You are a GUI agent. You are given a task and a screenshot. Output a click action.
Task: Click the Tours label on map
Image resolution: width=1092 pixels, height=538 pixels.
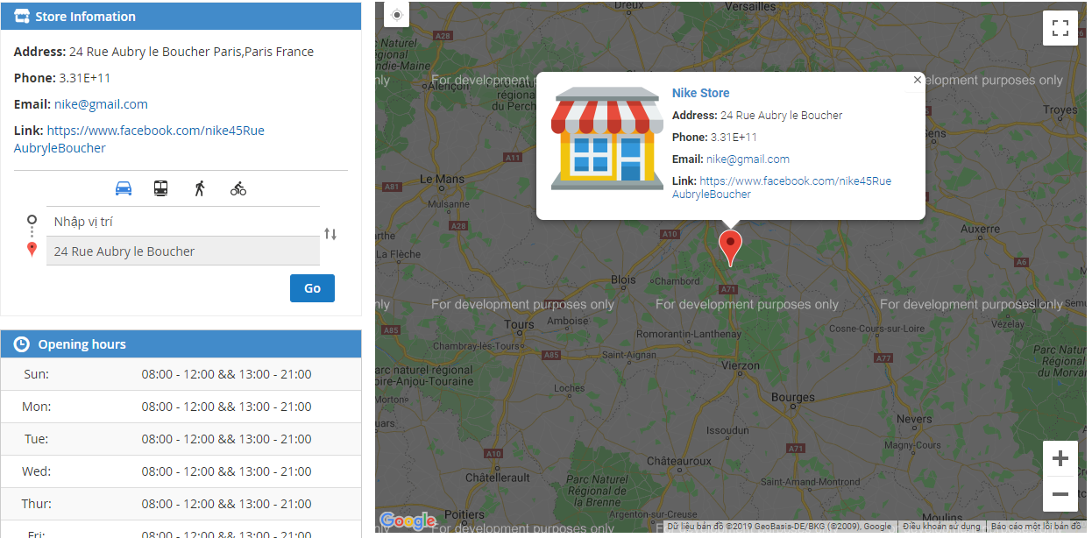(x=519, y=324)
